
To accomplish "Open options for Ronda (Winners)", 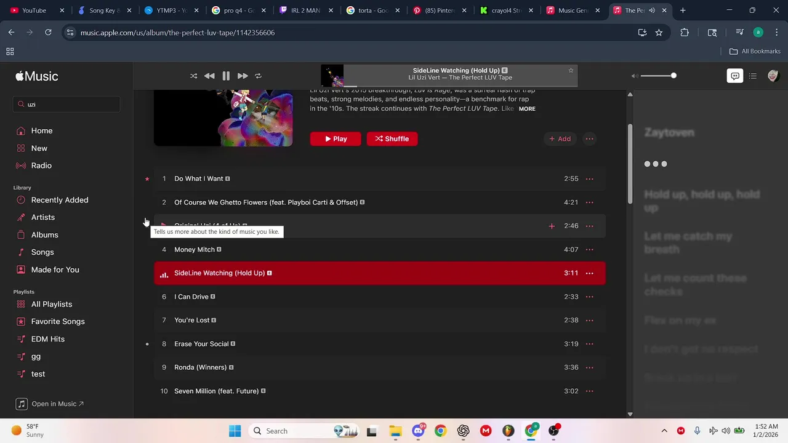I will (x=590, y=367).
